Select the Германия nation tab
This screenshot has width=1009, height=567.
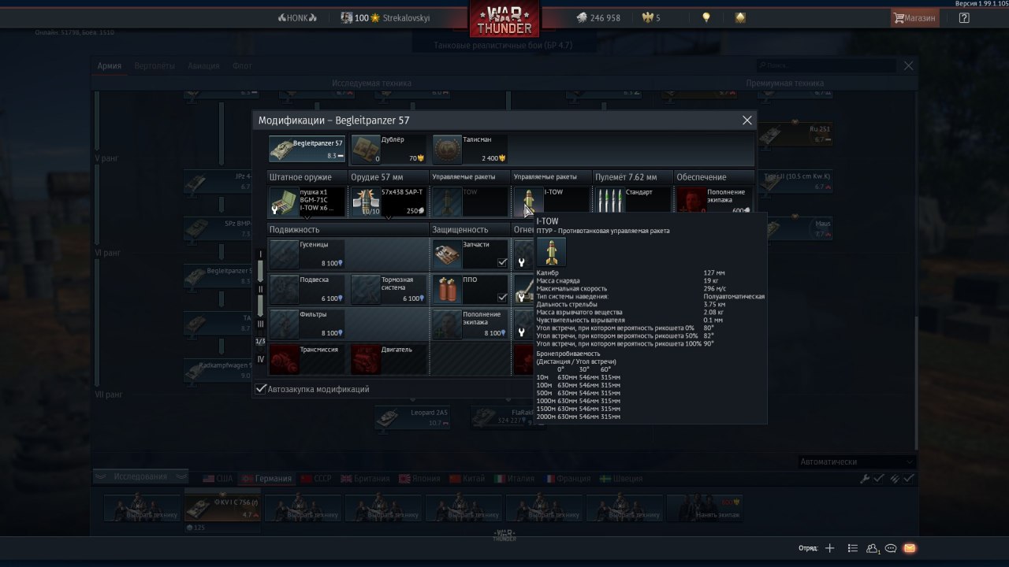pyautogui.click(x=266, y=479)
